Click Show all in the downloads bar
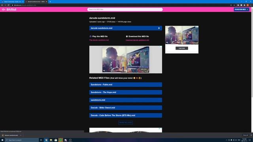This screenshot has width=253, height=142. 245,135
